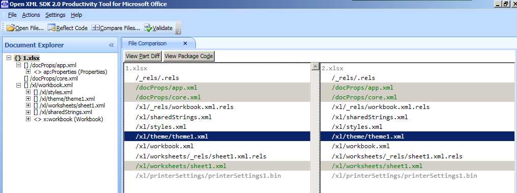Select x:workbook (Workbook) tree item

[69, 119]
